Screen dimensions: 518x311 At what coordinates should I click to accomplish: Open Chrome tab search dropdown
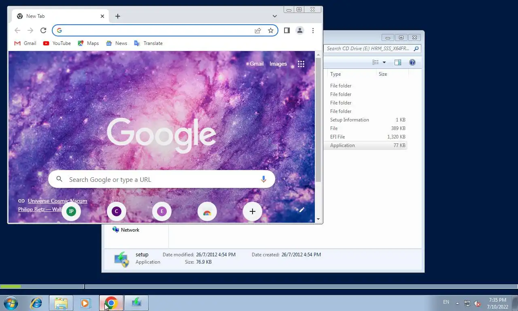coord(275,16)
